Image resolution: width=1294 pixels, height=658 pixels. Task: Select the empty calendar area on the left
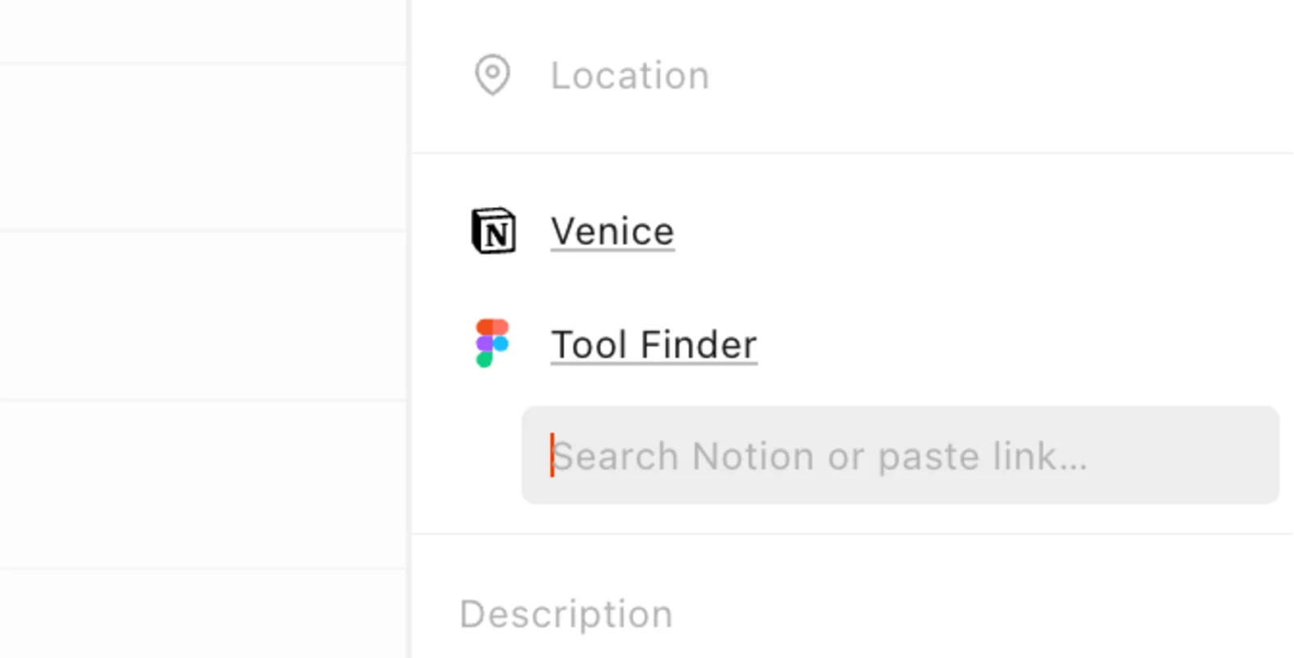point(202,323)
